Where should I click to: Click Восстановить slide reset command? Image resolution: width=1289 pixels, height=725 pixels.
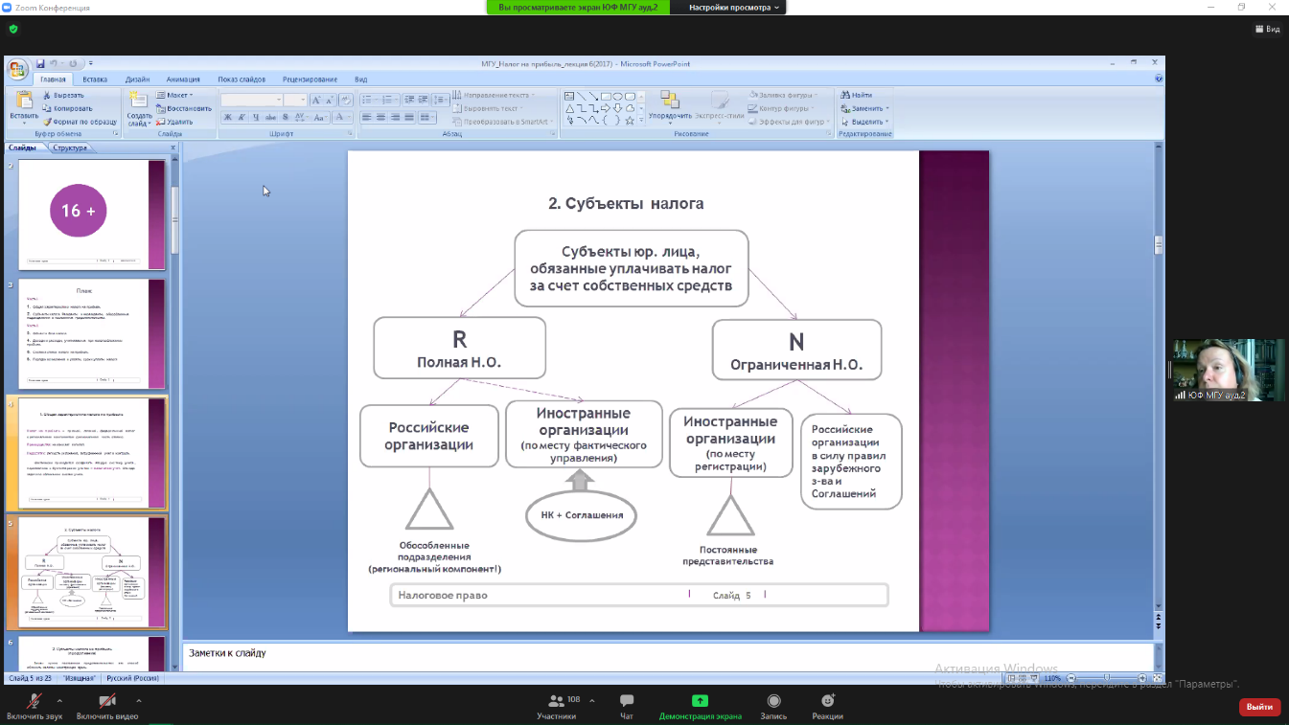pos(182,108)
